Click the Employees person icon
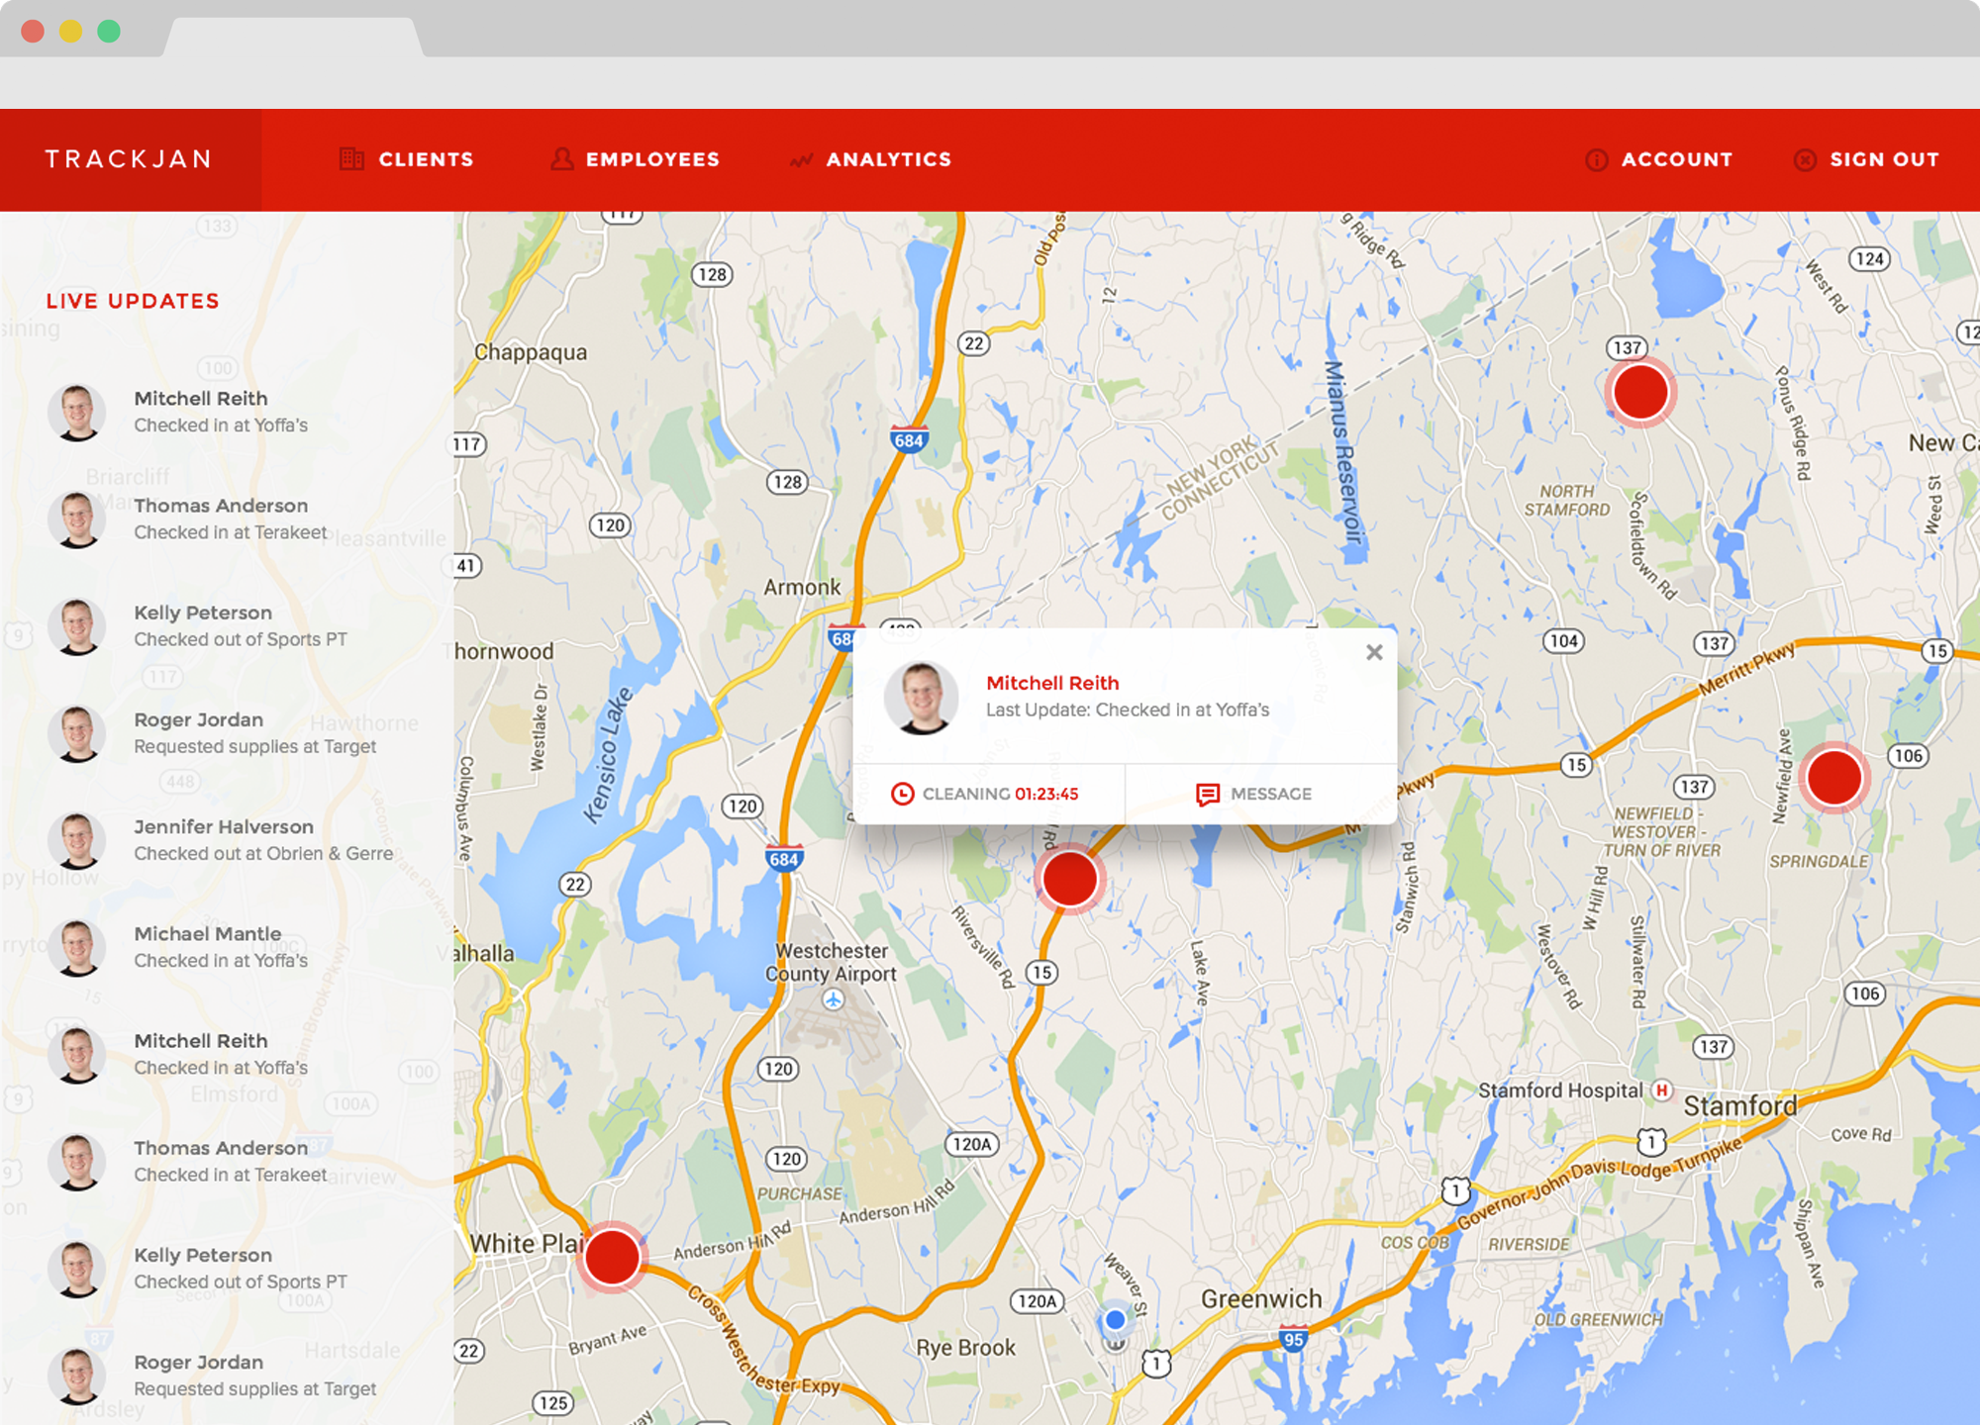The width and height of the screenshot is (1980, 1425). pos(562,159)
